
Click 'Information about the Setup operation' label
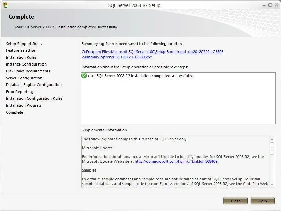click(x=135, y=67)
